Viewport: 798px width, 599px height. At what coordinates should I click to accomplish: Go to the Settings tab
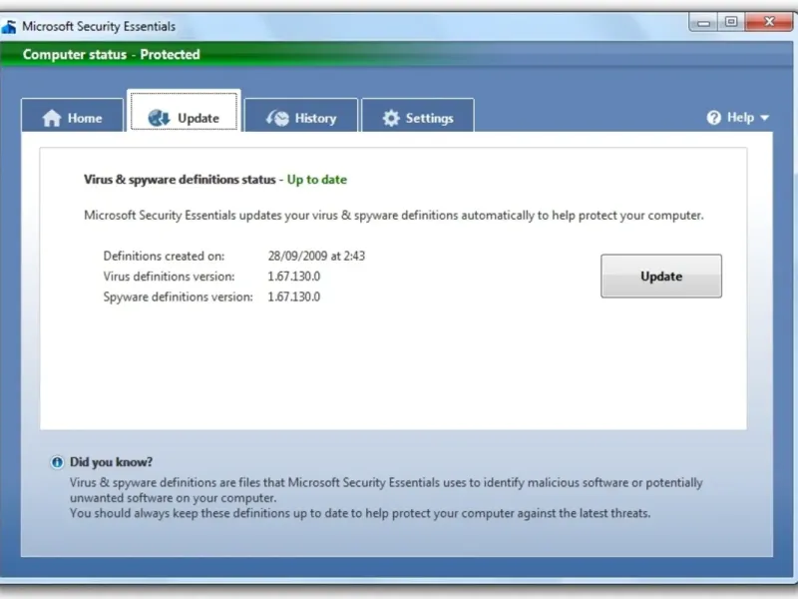[418, 115]
